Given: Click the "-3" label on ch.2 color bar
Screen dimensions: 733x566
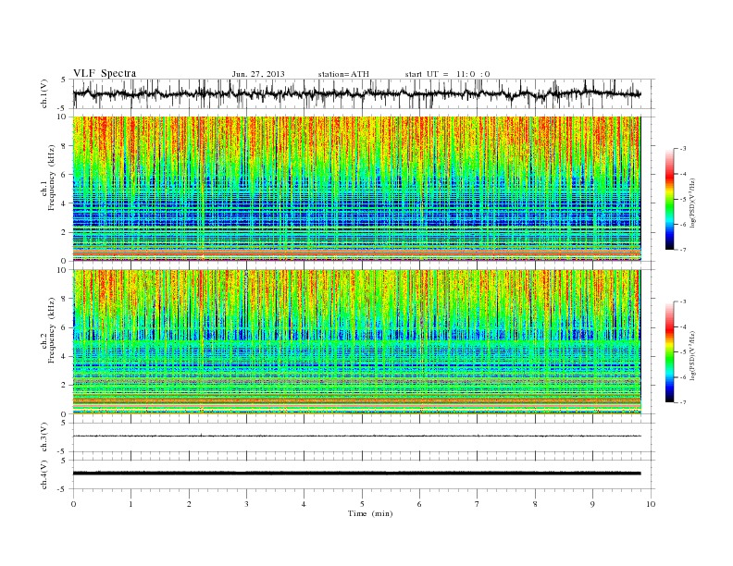Looking at the screenshot, I should 683,301.
